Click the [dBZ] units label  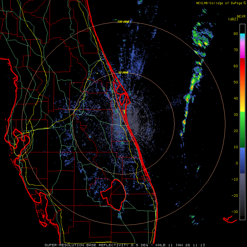[x=233, y=19]
